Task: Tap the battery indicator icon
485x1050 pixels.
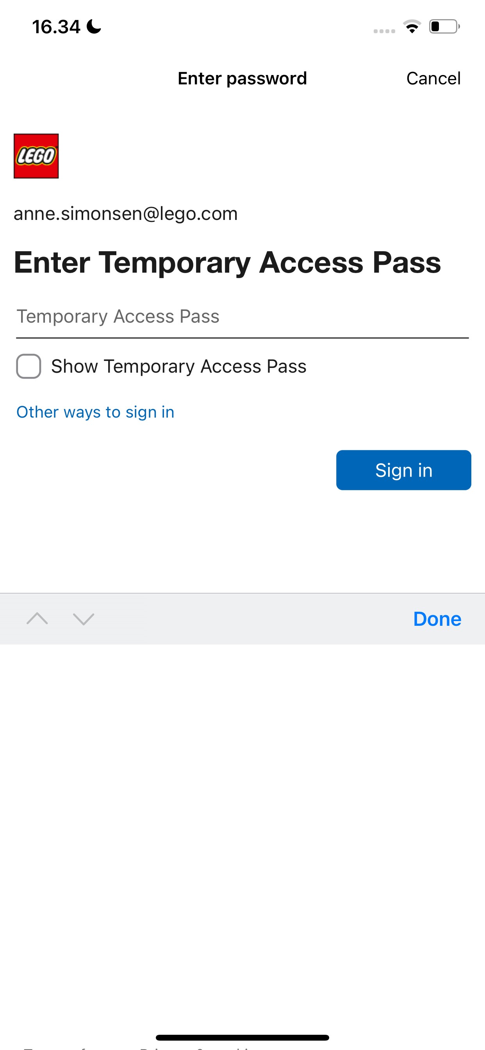Action: [x=444, y=27]
